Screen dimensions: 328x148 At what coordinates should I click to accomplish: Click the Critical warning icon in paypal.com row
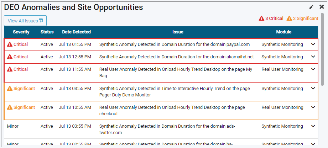click(x=10, y=44)
